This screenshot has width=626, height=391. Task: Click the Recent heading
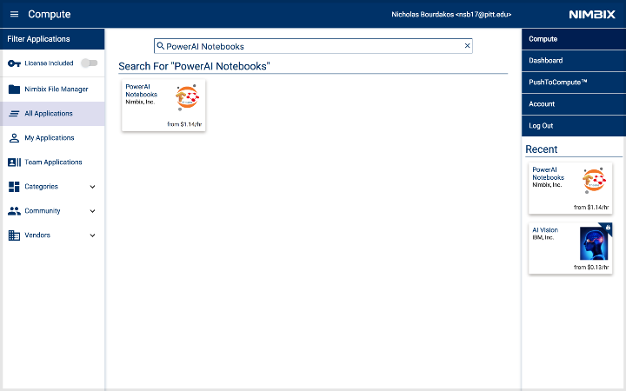[x=541, y=149]
